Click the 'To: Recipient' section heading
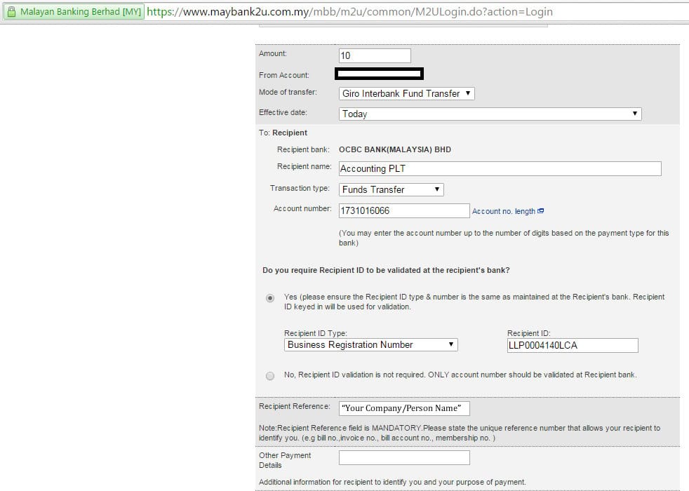 coord(283,133)
